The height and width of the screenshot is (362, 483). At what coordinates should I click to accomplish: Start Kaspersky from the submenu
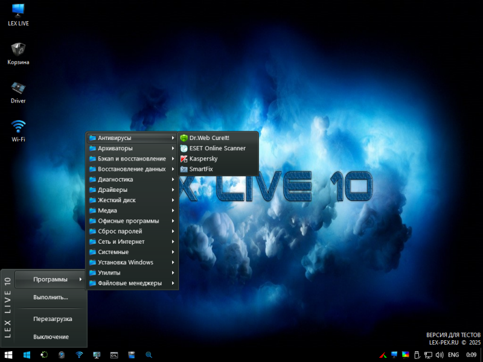[203, 159]
